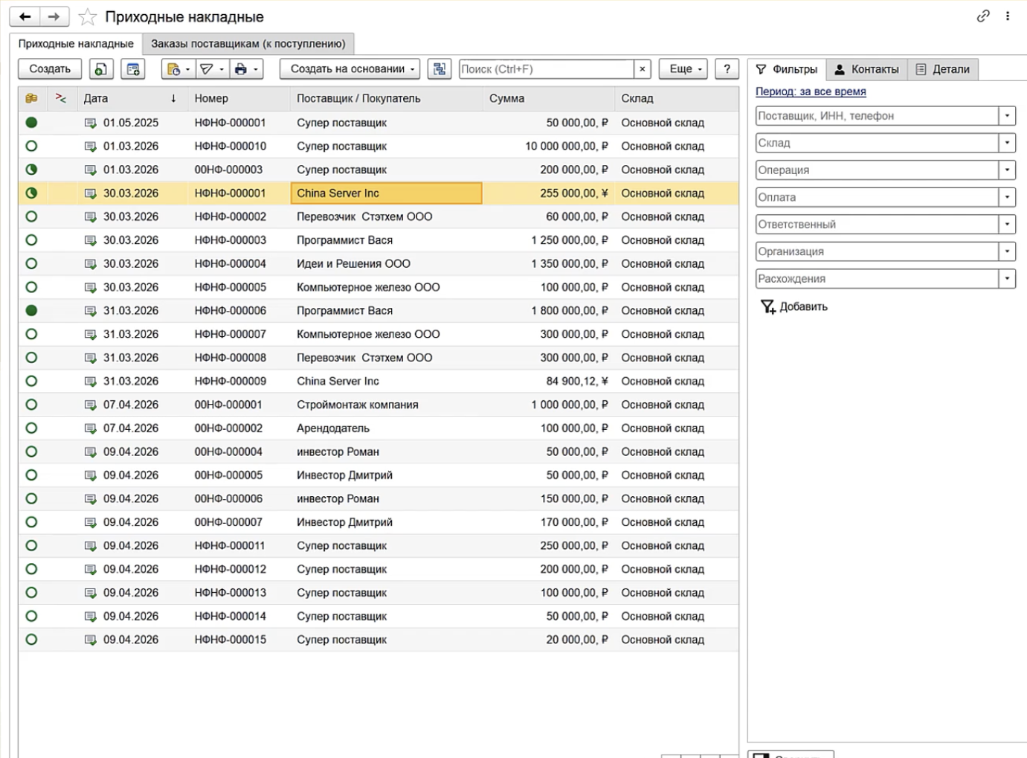
Task: Expand the Расхождения filter dropdown
Action: click(1007, 279)
